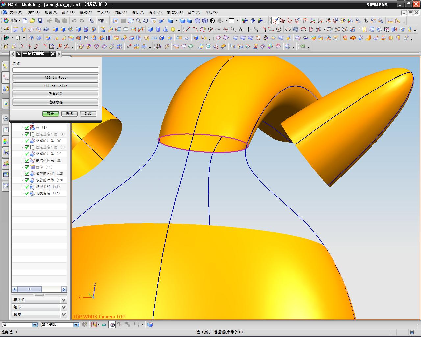The width and height of the screenshot is (421, 337).
Task: Click the Cone primitive icon
Action: [165, 29]
